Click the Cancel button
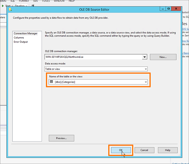 coord(144,150)
